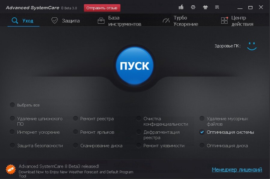This screenshot has height=179, width=270.
Task: Click the grid icon for Центр действия
Action: 225,20
